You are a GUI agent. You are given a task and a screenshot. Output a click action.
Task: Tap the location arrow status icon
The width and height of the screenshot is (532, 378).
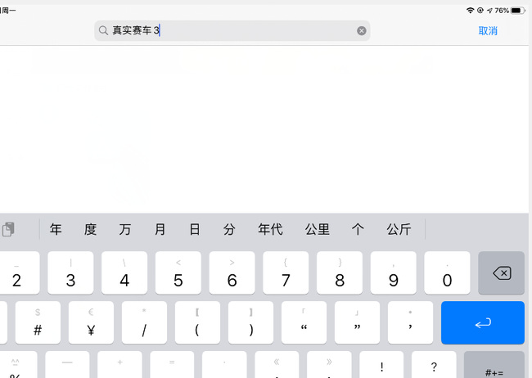(x=489, y=11)
